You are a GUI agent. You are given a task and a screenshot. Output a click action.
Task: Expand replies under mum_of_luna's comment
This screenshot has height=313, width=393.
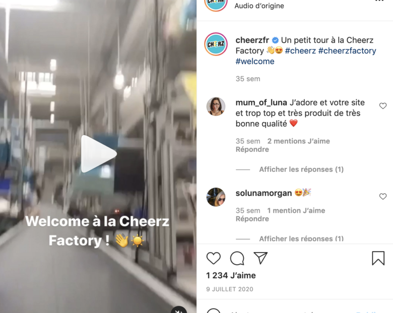click(x=301, y=169)
